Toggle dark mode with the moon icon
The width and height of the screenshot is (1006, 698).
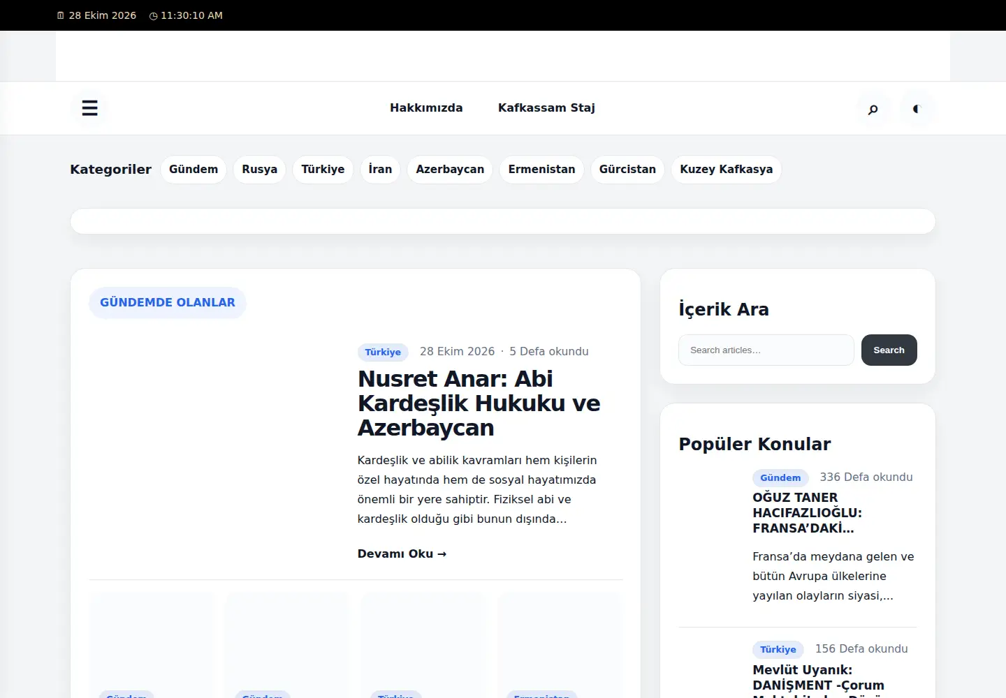click(917, 109)
